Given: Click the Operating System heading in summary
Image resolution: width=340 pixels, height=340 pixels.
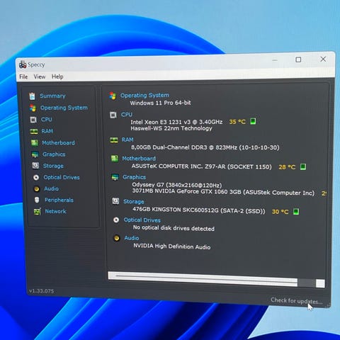Looking at the screenshot, I should 144,95.
